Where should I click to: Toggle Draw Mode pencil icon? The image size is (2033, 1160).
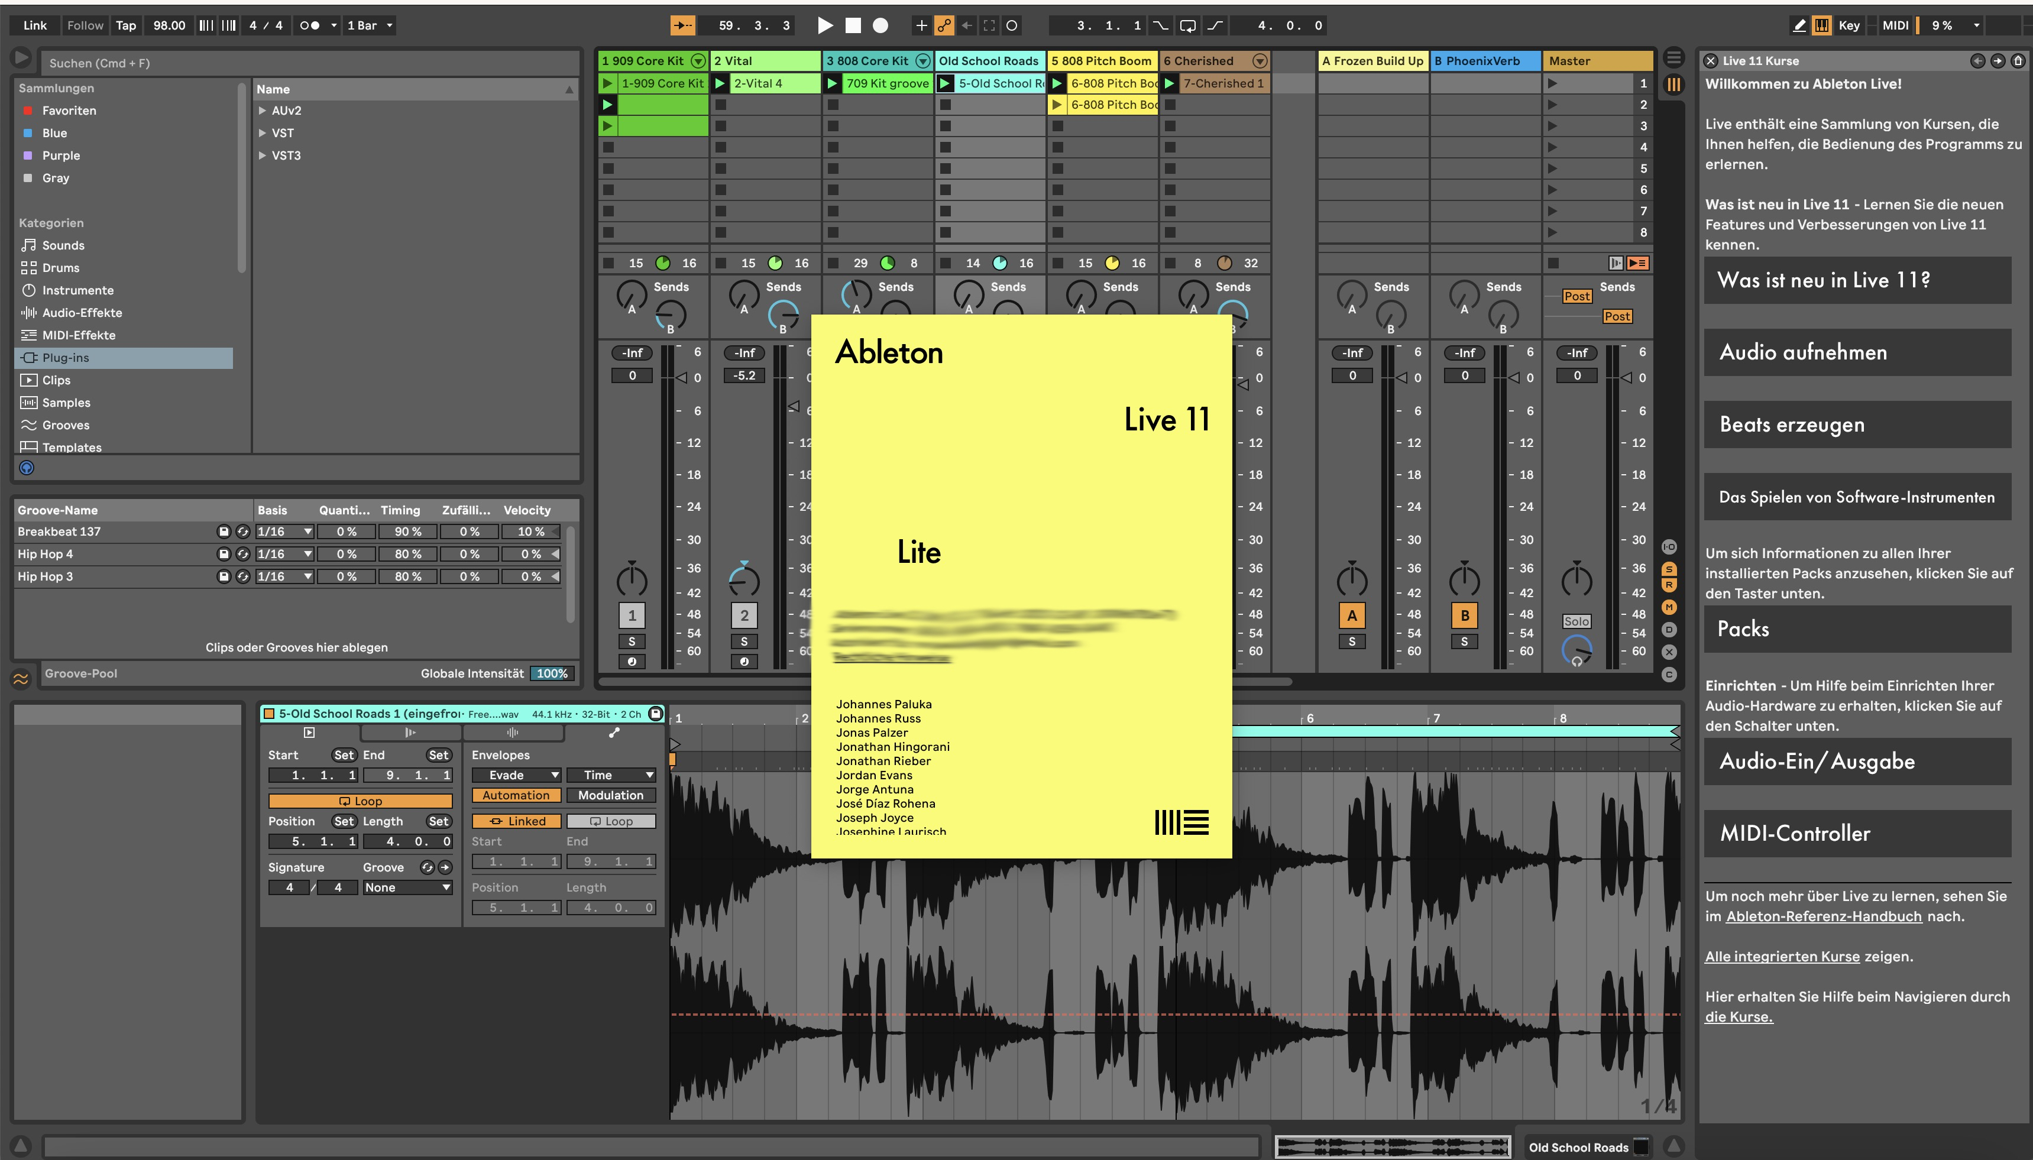[x=1799, y=25]
